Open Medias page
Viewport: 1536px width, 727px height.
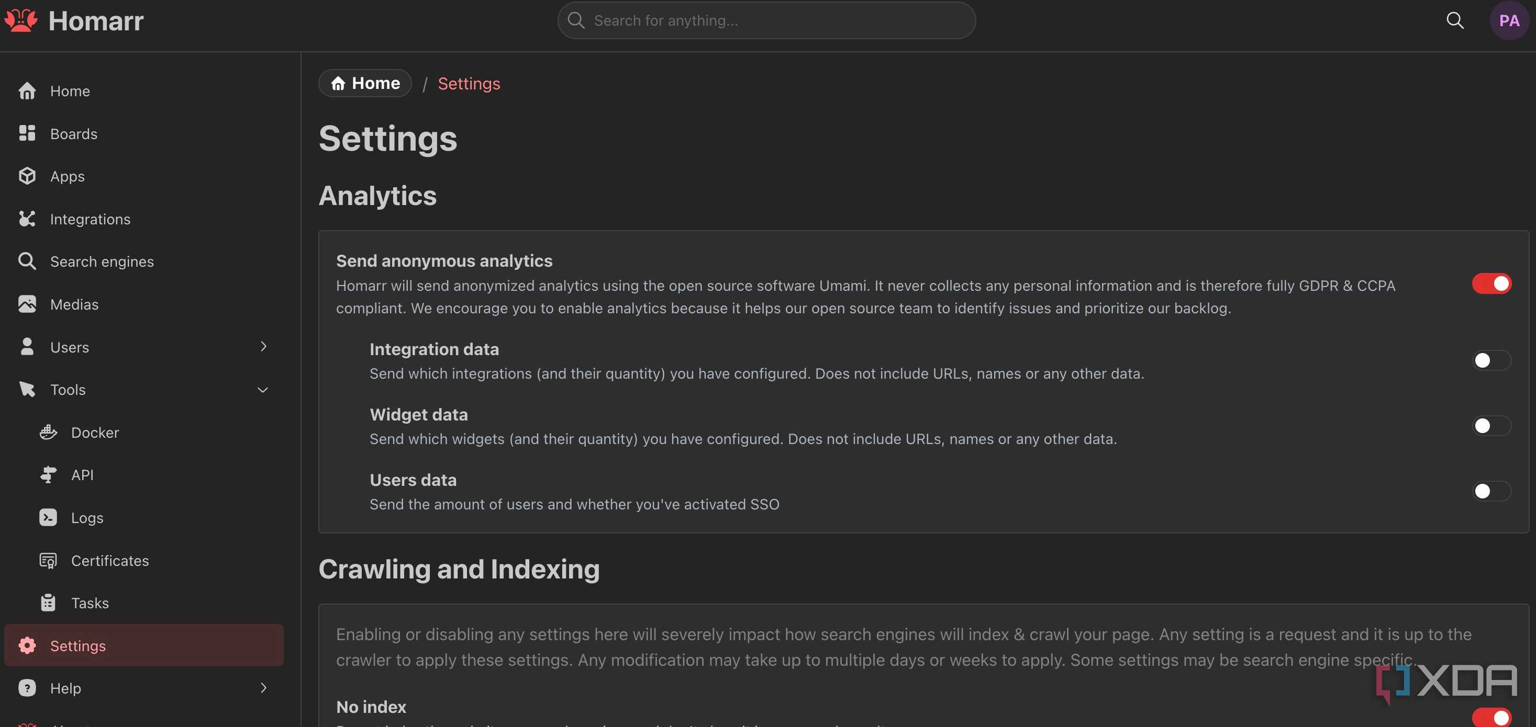tap(143, 304)
